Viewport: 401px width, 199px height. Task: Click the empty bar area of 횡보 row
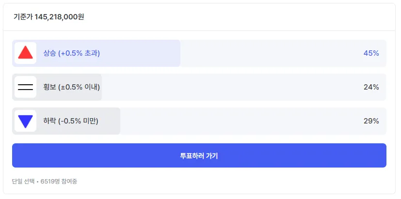(228, 87)
